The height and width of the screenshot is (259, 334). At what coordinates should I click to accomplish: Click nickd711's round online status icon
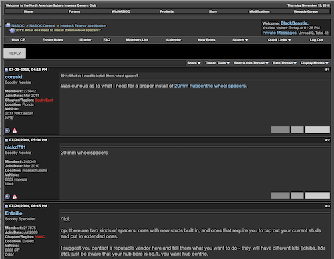click(7, 197)
